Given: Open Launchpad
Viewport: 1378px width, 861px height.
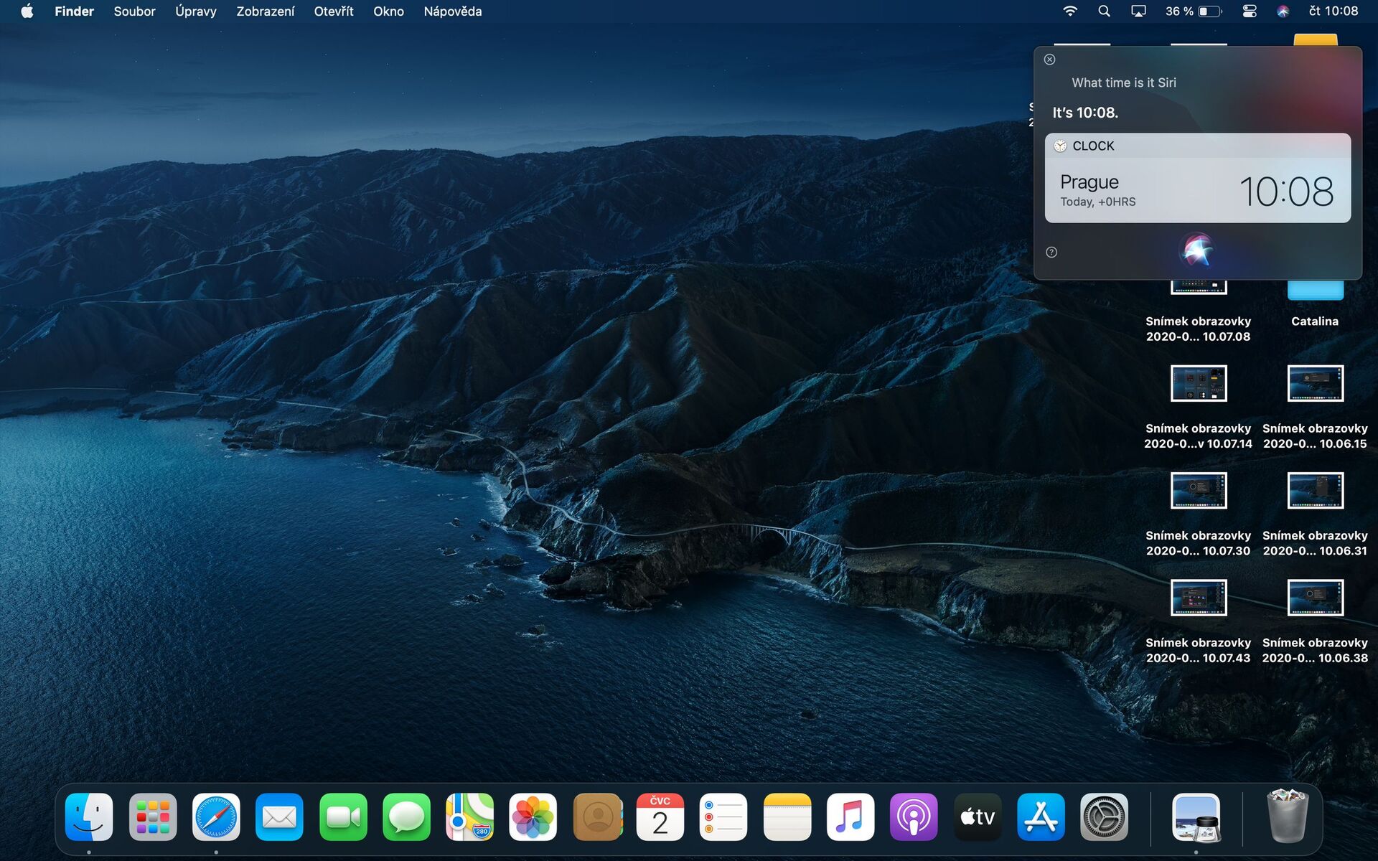Looking at the screenshot, I should point(153,817).
